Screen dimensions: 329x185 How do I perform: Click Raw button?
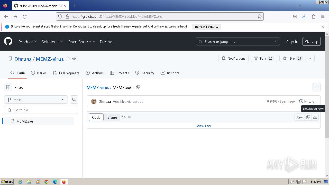(300, 117)
